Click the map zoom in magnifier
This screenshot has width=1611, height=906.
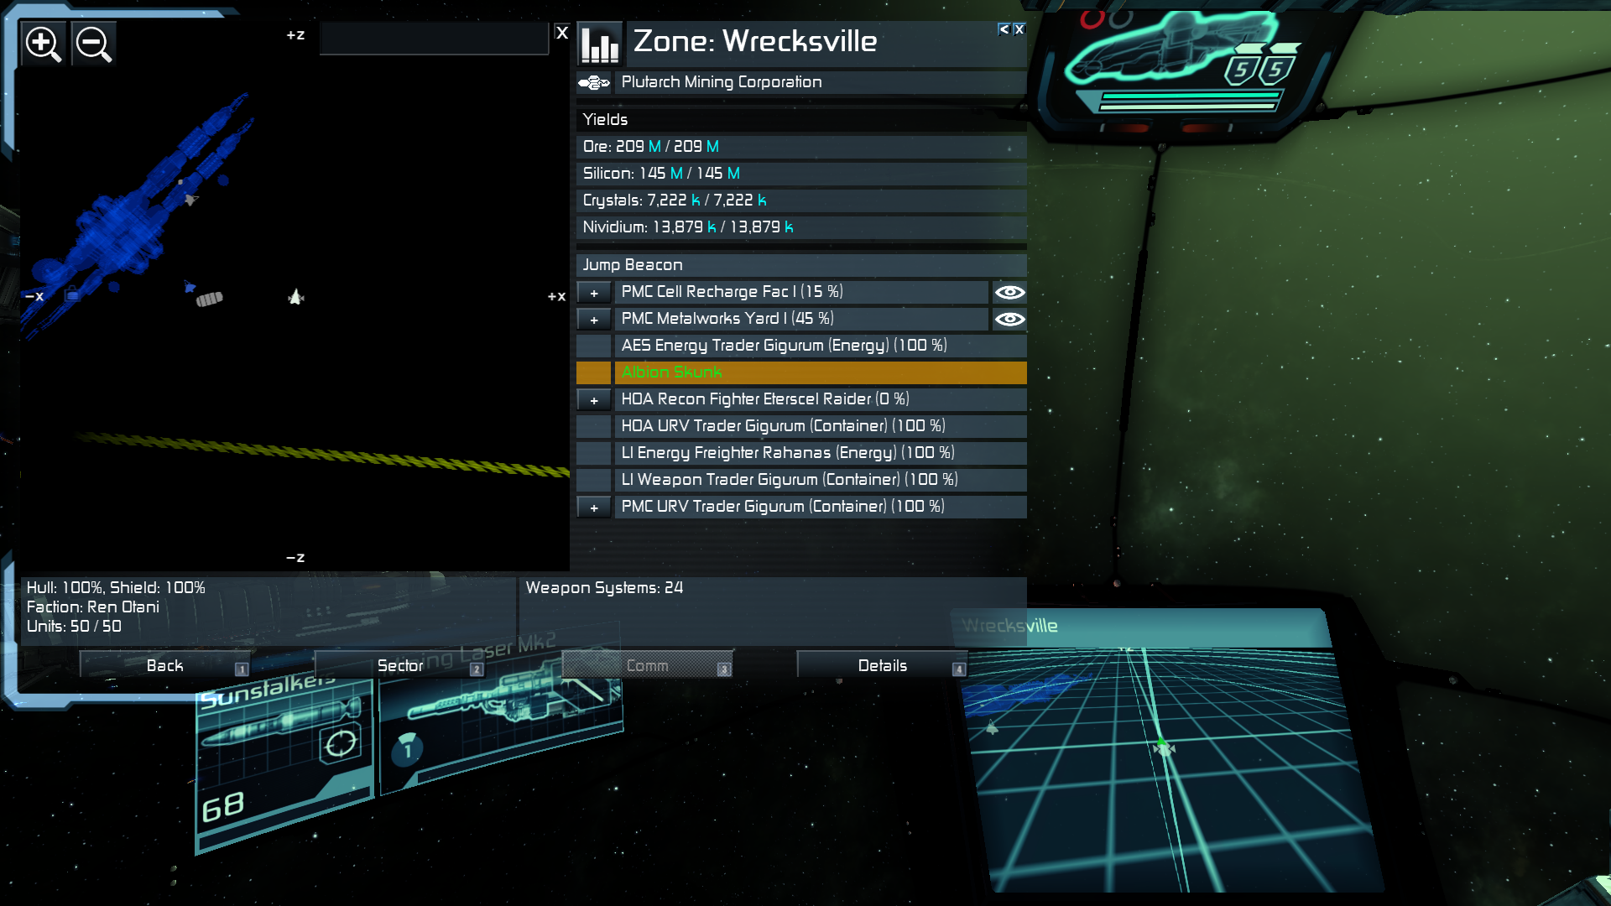(43, 44)
